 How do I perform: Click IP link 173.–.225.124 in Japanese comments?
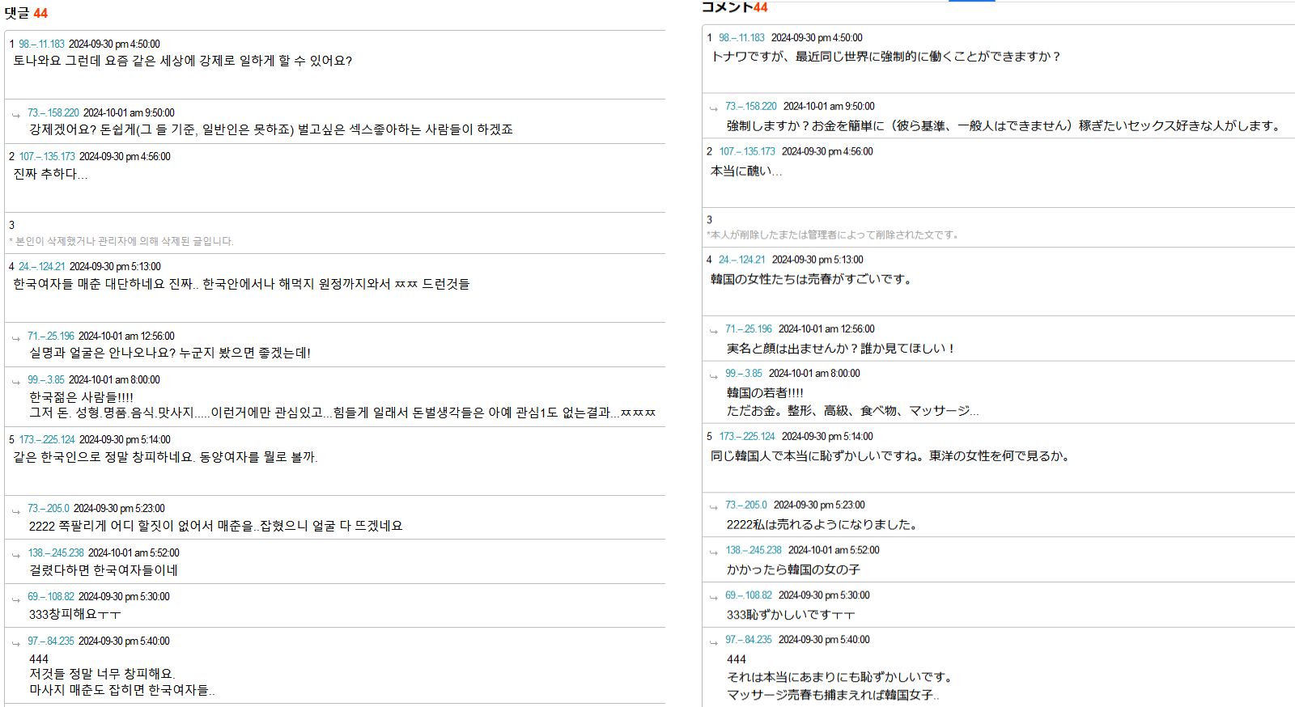tap(746, 436)
